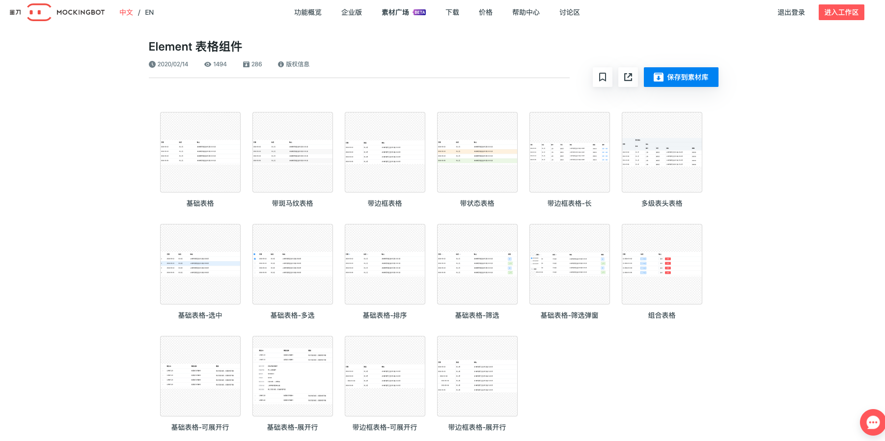885x441 pixels.
Task: Click the 多级表头表格 caption label
Action: pos(662,203)
